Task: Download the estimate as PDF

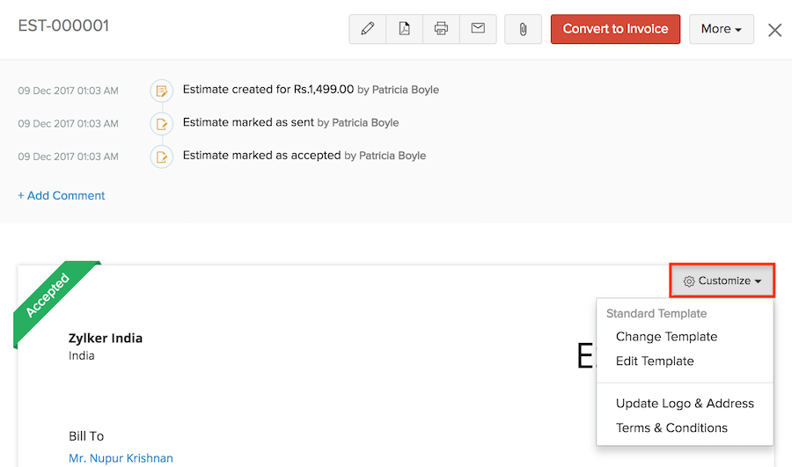Action: pos(405,29)
